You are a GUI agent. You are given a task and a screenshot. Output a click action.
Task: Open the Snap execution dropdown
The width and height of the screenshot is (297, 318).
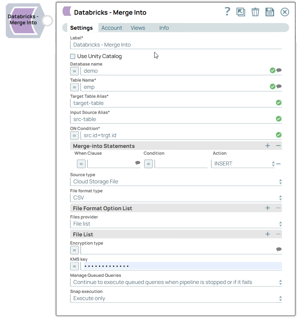175,298
